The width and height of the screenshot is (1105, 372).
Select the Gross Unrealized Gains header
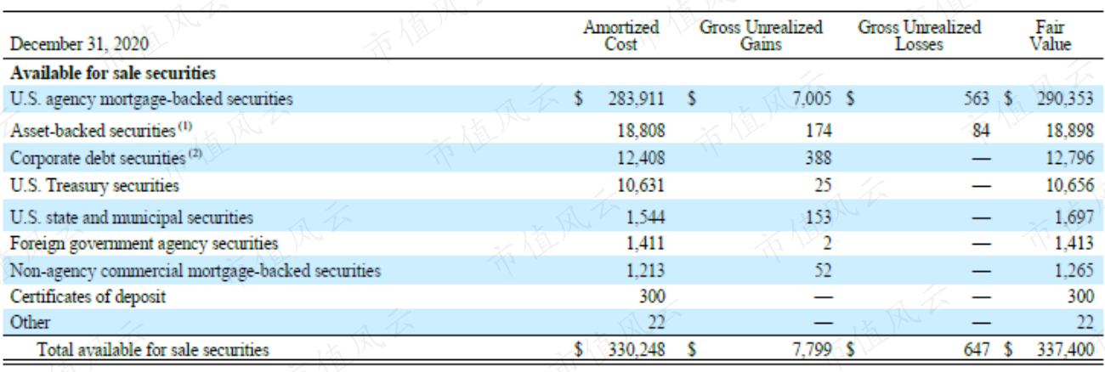coord(761,37)
